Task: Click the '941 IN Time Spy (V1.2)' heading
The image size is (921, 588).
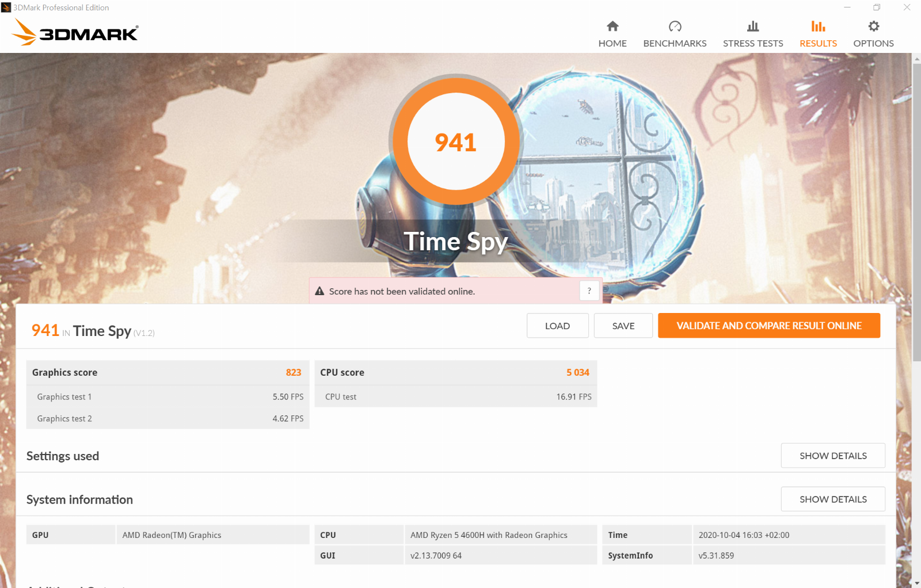Action: pos(93,331)
